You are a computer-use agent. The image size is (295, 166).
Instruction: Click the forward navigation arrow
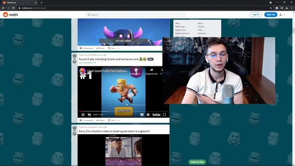8,8
